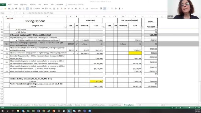Switch to Page Layout view in status bar

(177, 108)
